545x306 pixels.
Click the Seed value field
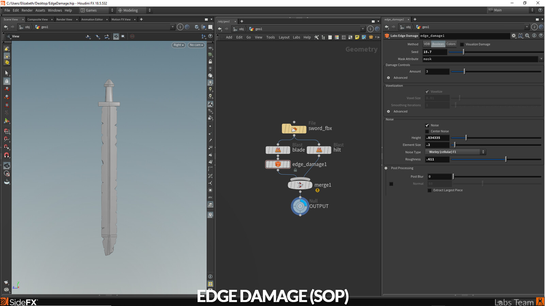pos(435,52)
